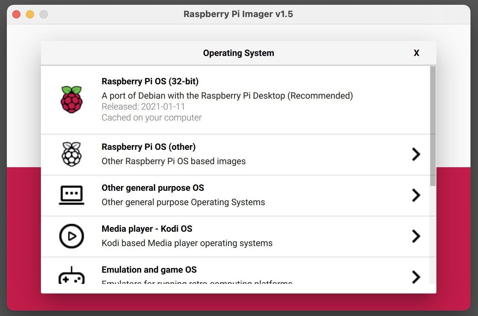Click the red Raspberry Pi logo icon

[x=72, y=99]
